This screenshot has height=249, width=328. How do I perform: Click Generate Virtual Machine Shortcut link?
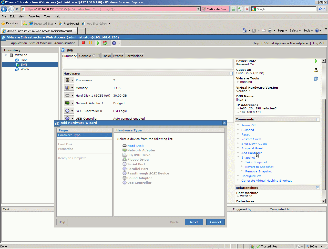[266, 181]
